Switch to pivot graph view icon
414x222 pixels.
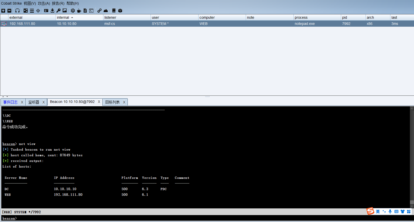26,11
